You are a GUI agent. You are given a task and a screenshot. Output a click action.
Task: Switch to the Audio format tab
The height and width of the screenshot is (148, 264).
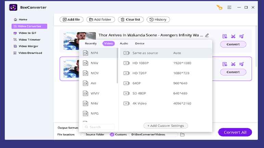pyautogui.click(x=124, y=43)
